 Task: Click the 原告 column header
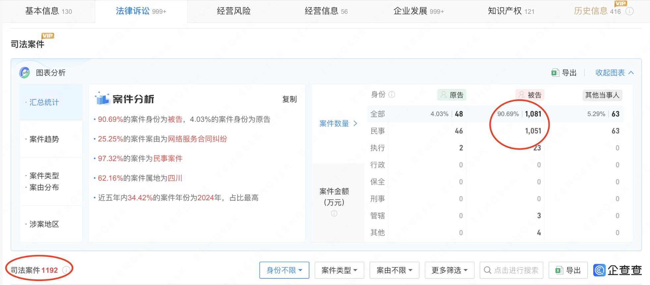pyautogui.click(x=452, y=95)
